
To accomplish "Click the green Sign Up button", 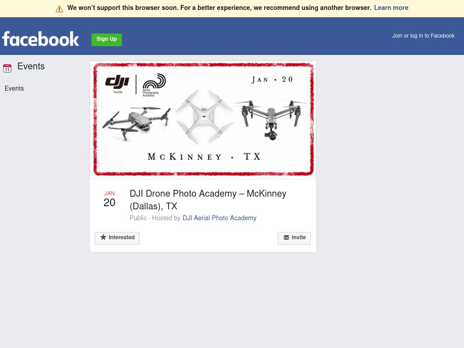I will coord(106,40).
